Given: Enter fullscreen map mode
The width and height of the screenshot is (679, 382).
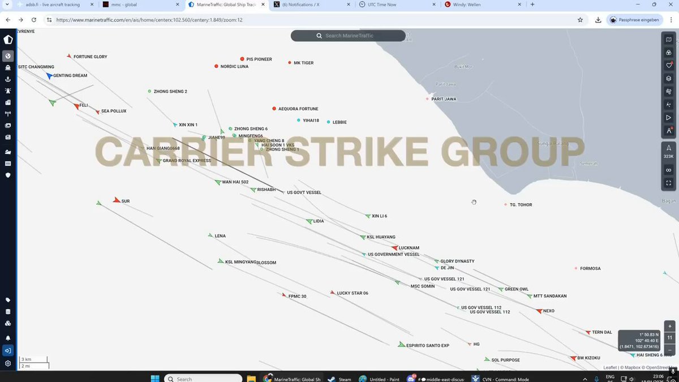Looking at the screenshot, I should (x=668, y=183).
